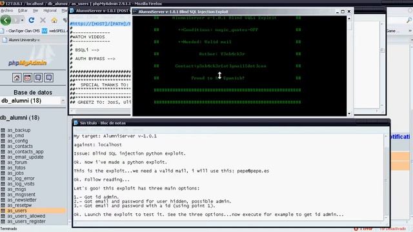Open the Firefox back history dropdown arrow
The height and width of the screenshot is (232, 413).
coord(23,20)
